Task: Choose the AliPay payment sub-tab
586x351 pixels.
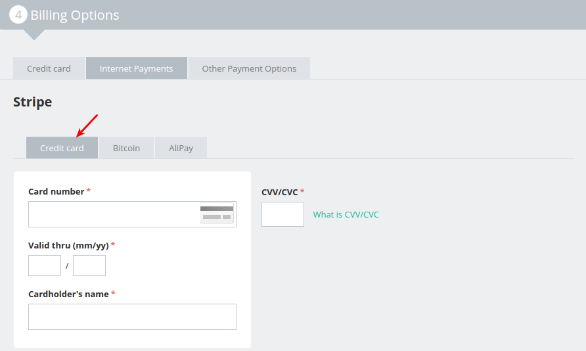Action: [181, 148]
